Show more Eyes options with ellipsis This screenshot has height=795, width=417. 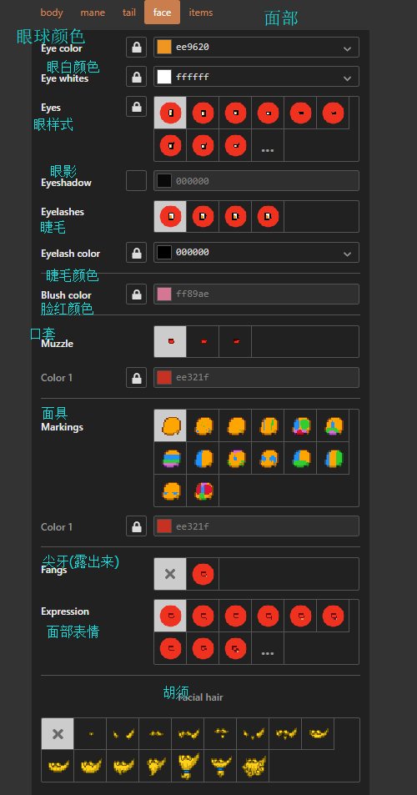click(x=268, y=145)
